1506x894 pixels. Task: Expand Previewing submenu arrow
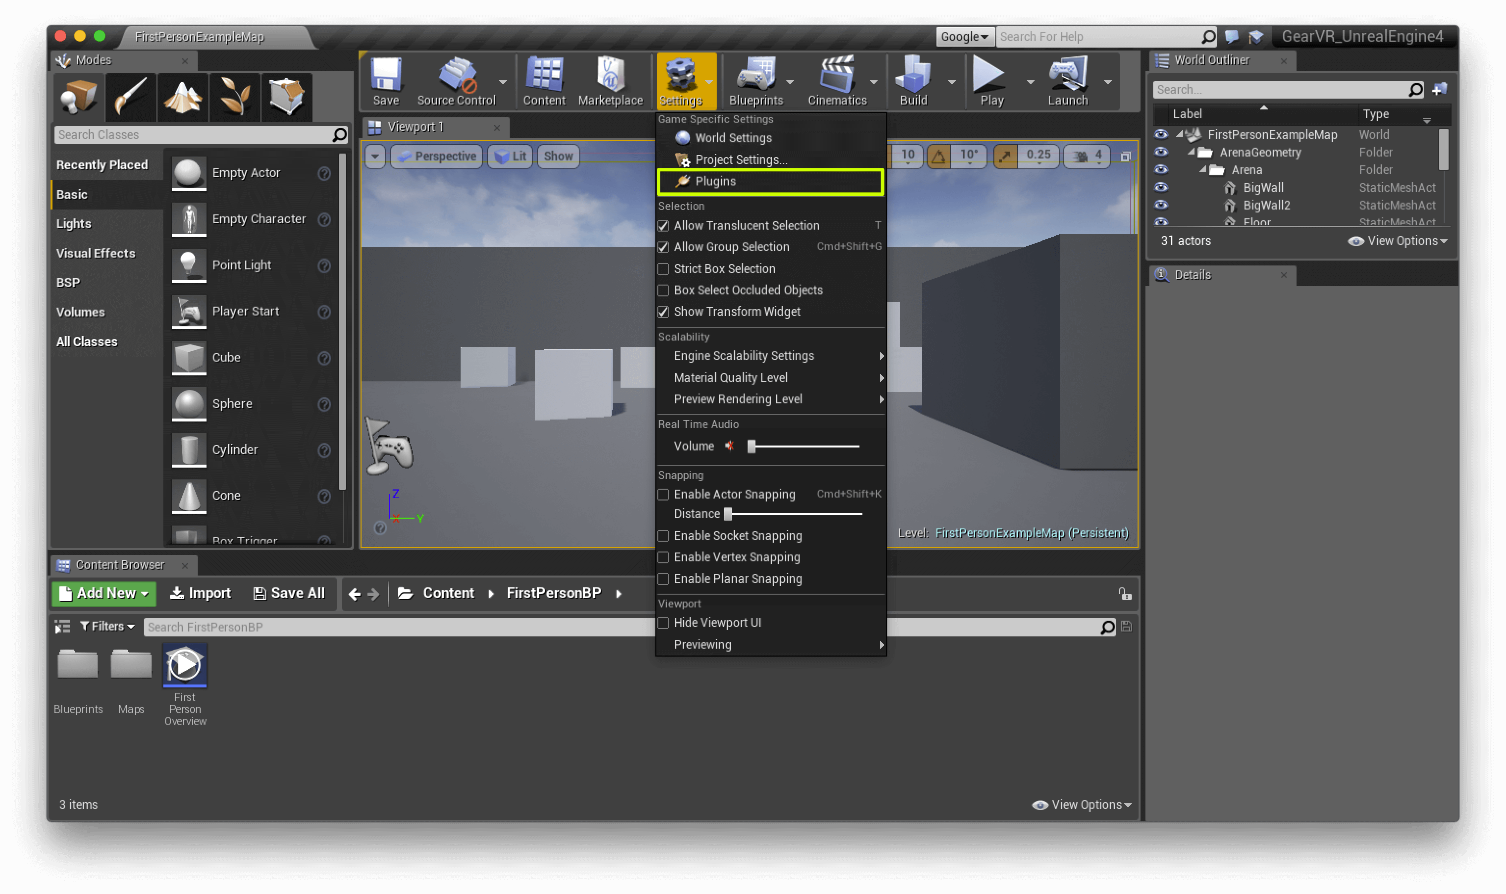point(879,645)
